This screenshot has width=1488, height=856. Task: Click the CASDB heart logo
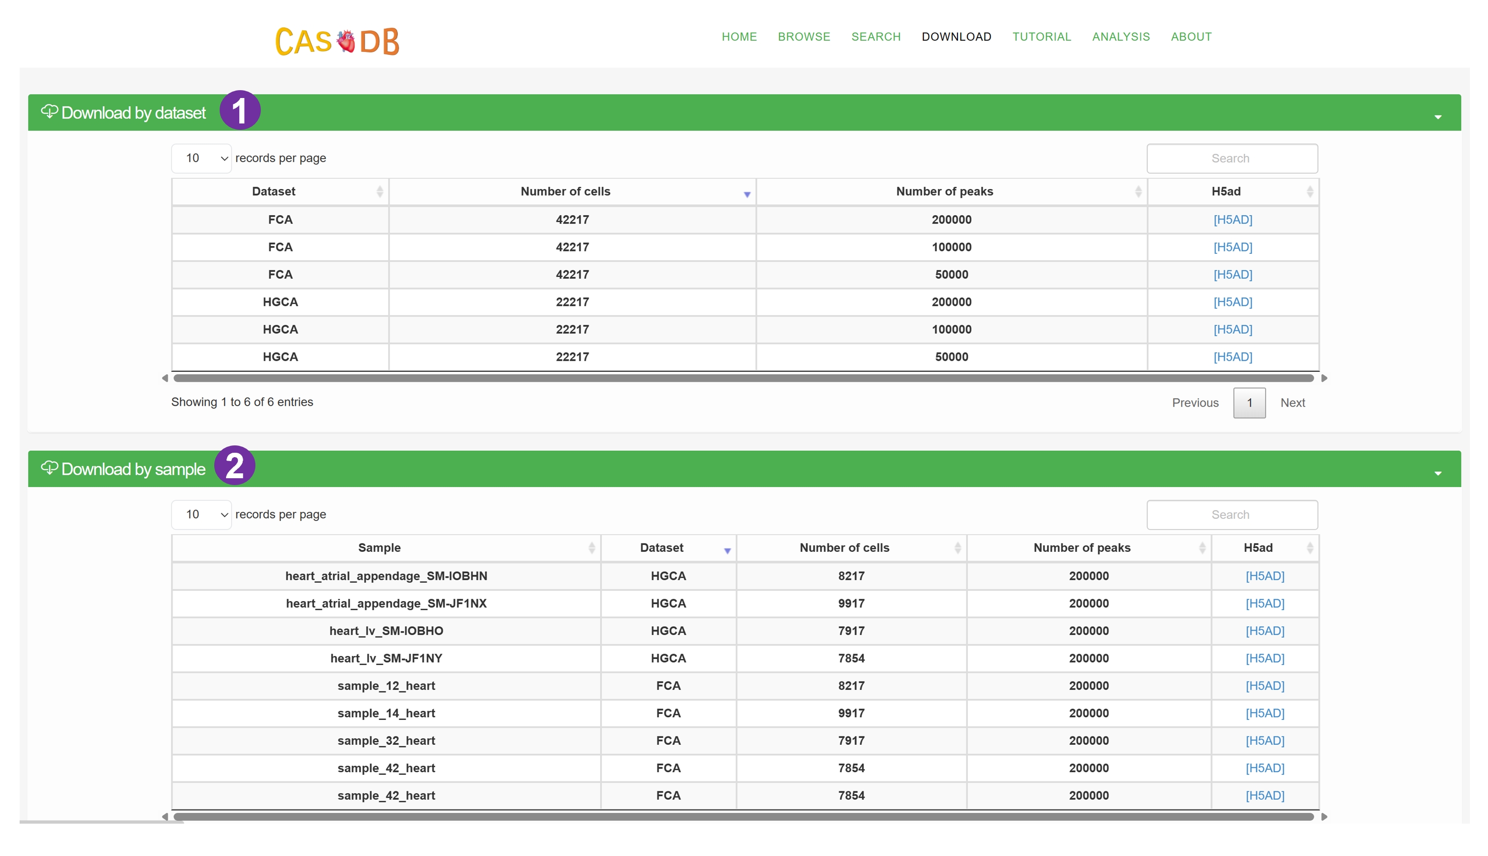click(x=337, y=41)
